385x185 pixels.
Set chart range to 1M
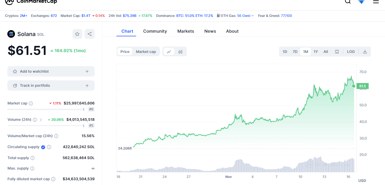tap(306, 52)
